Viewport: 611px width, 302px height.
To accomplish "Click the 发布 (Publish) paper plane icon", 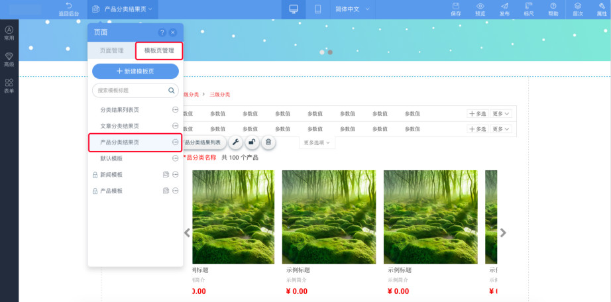I will pyautogui.click(x=505, y=9).
